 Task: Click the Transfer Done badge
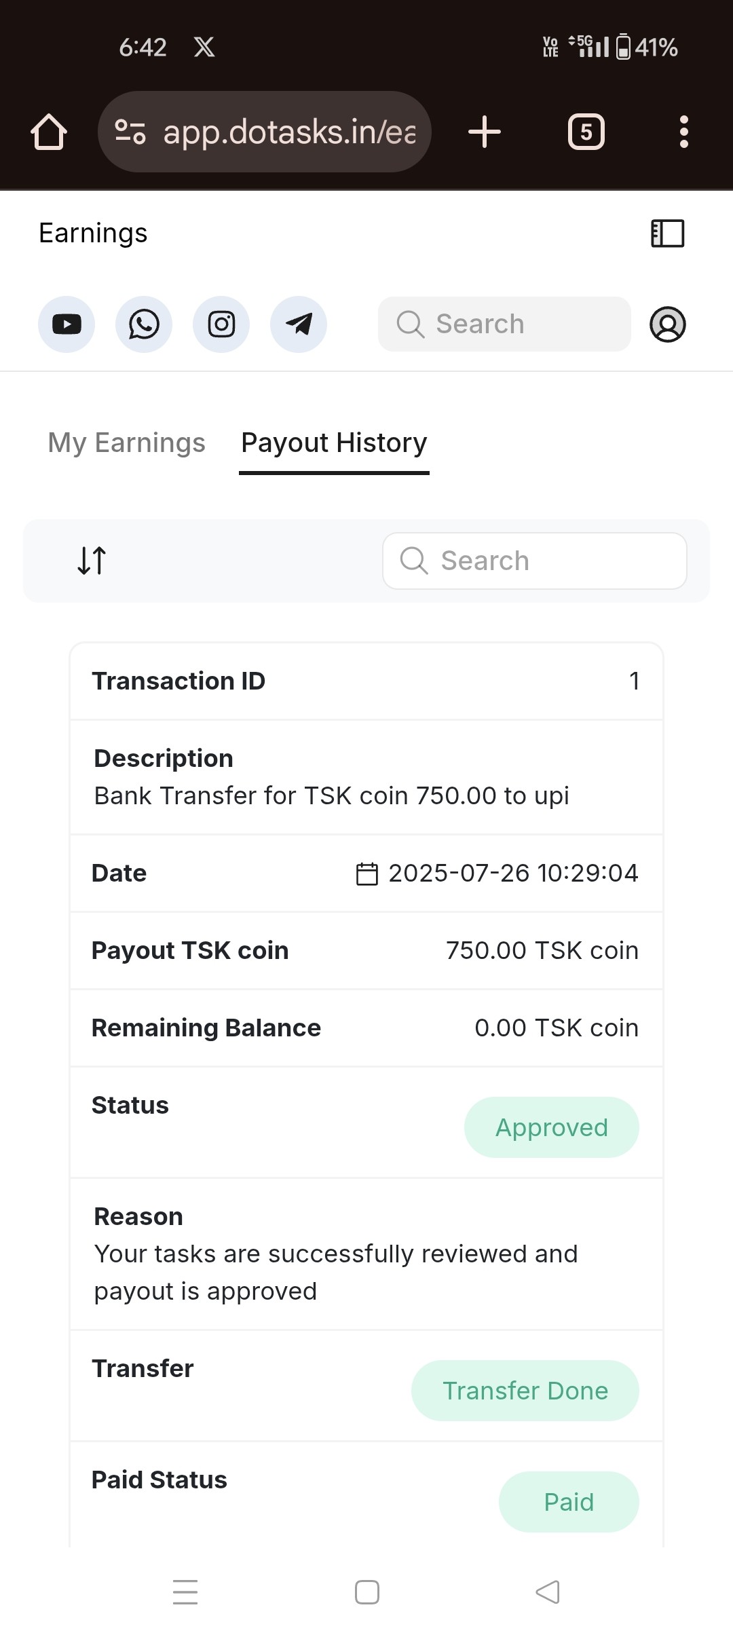(x=525, y=1391)
